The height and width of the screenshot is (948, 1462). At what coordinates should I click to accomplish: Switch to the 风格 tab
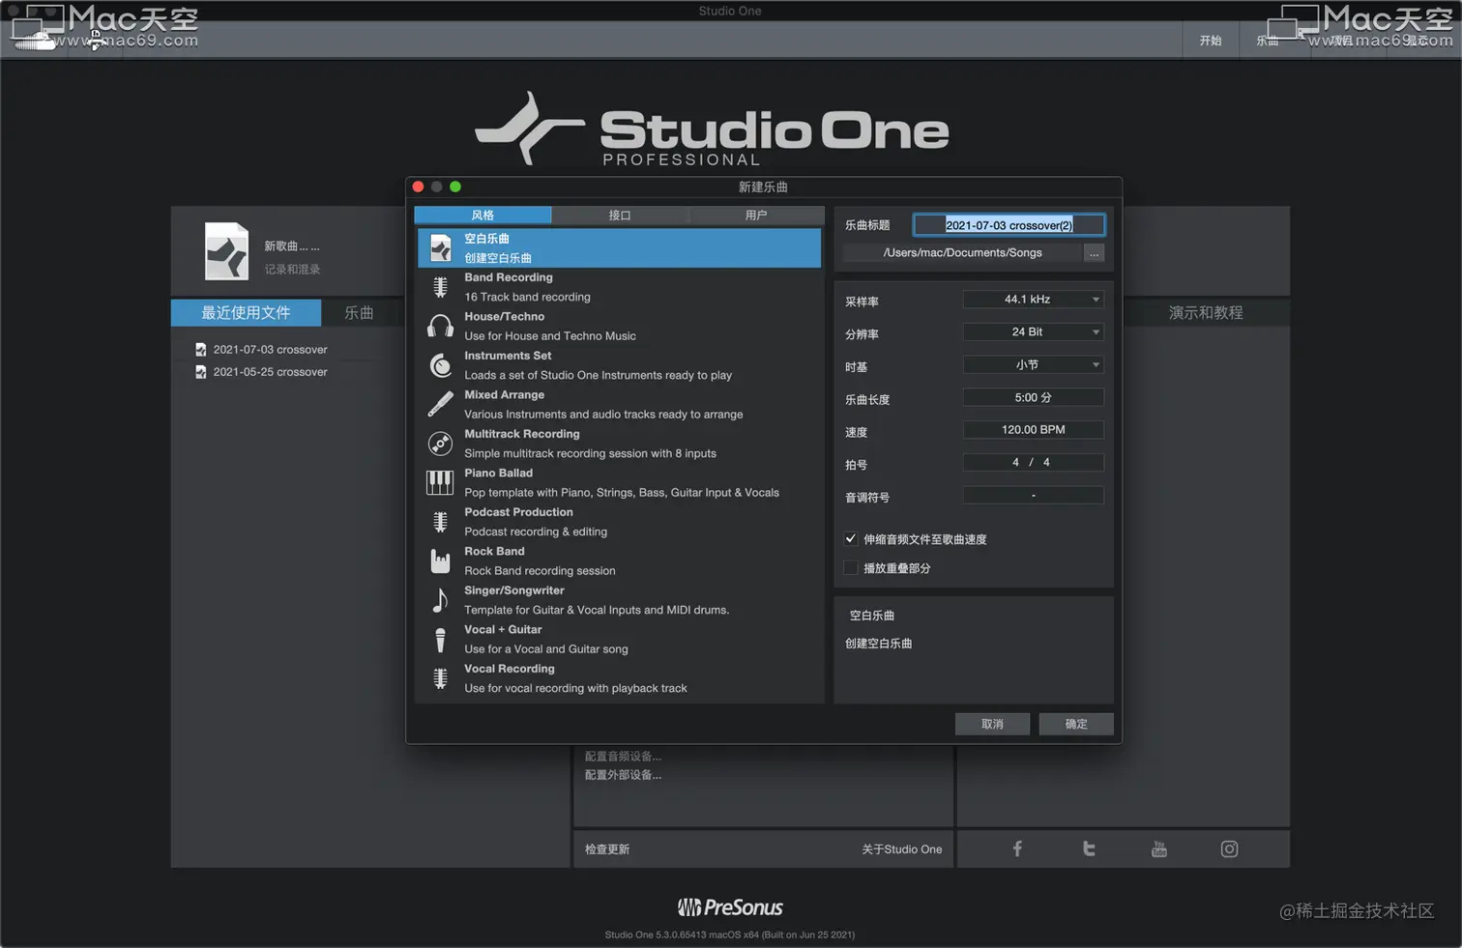pyautogui.click(x=482, y=215)
